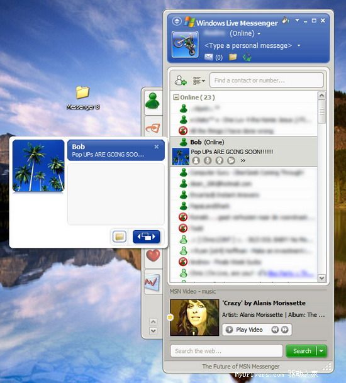Click Bob's palm tree picture in popup
Screen dimensions: 346x383
coord(38,165)
